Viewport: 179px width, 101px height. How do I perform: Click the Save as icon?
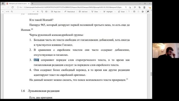pos(143,12)
